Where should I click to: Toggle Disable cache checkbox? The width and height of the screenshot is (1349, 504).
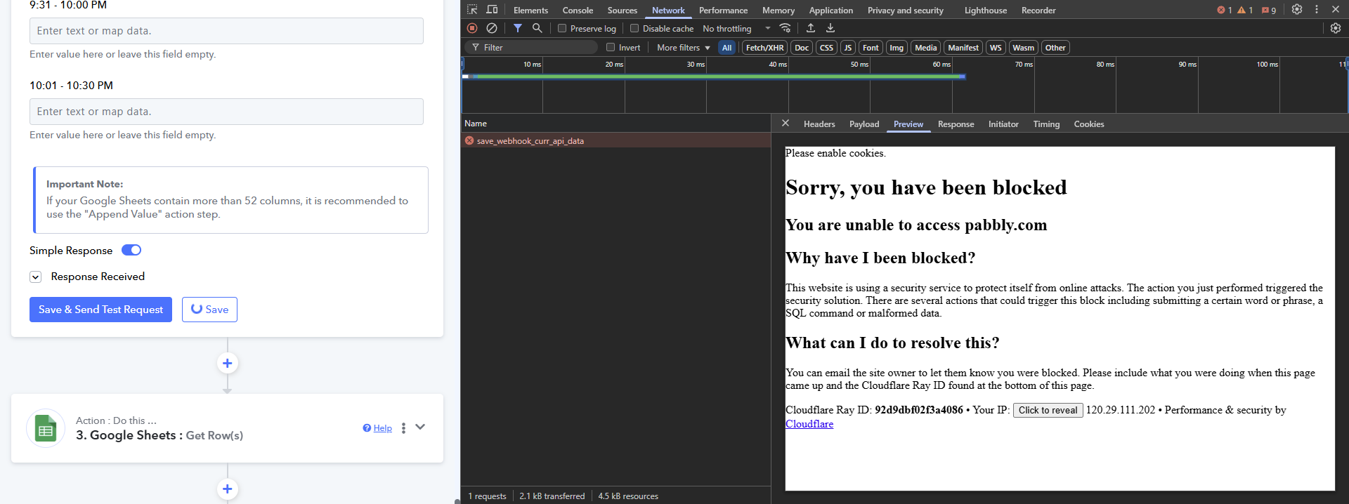pyautogui.click(x=634, y=28)
